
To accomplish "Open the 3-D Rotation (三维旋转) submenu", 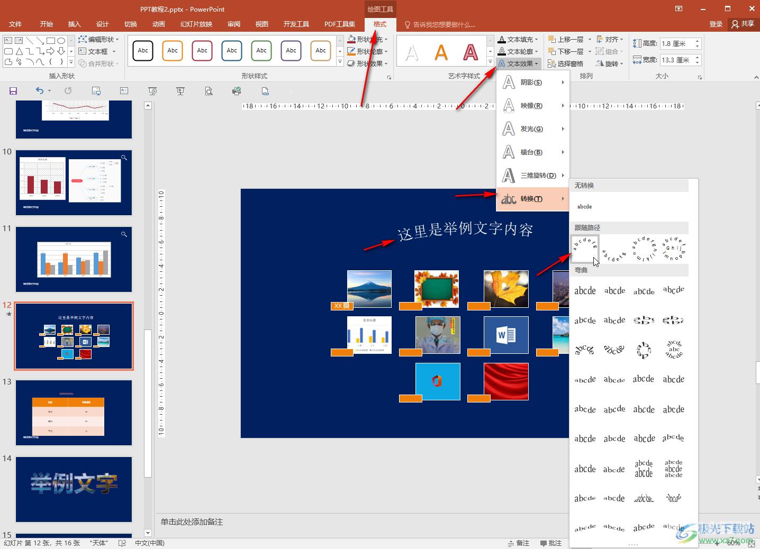I will 533,176.
